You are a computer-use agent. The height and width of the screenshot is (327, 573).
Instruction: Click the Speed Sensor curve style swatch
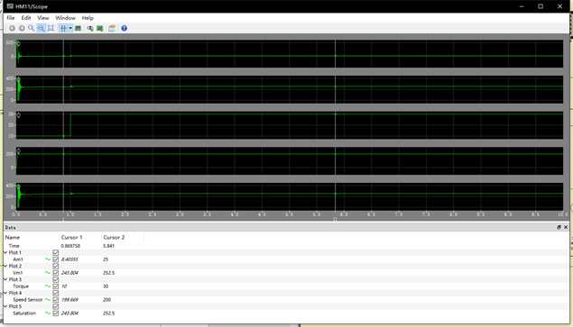[48, 300]
